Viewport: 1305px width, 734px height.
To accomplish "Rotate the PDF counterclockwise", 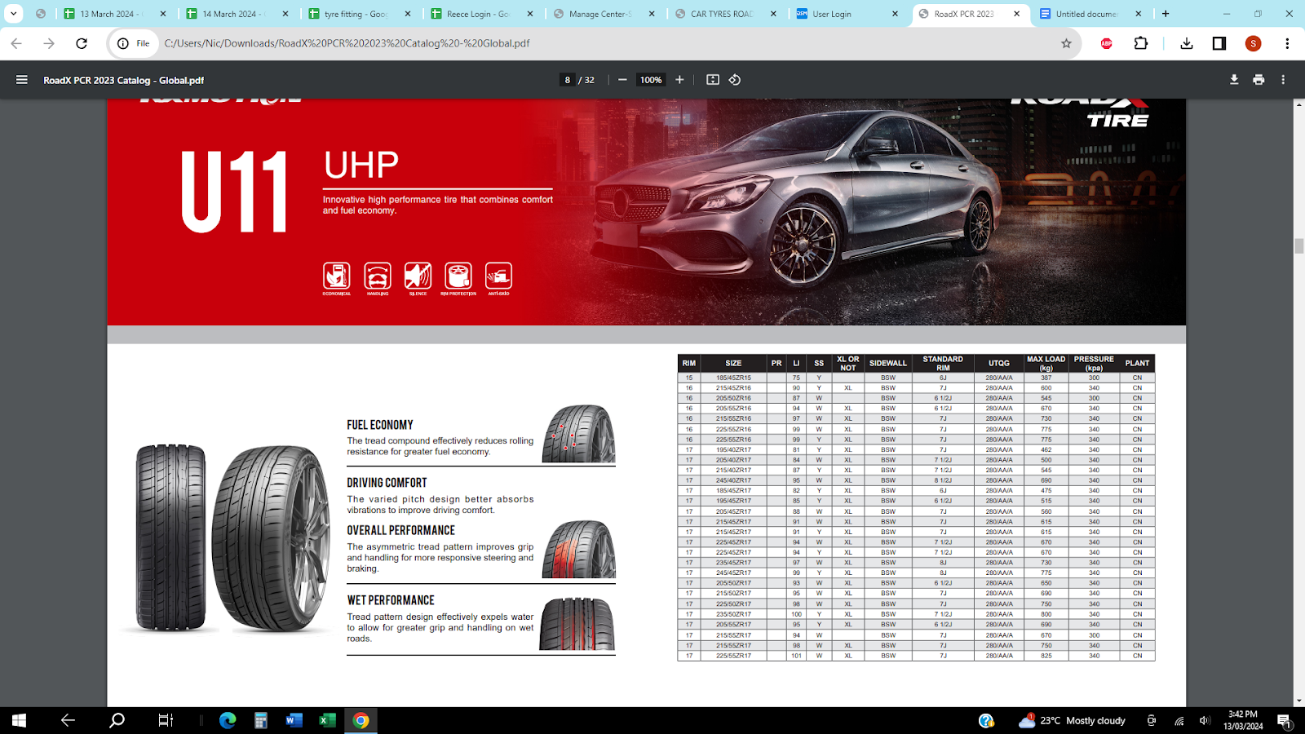I will (x=735, y=80).
